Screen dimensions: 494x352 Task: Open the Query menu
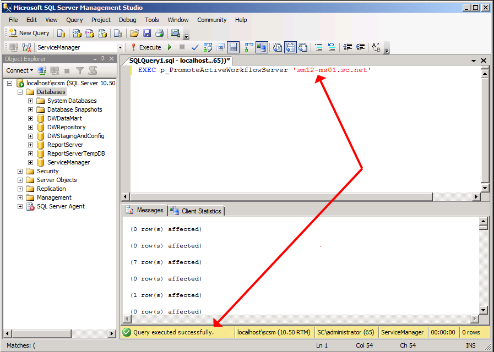point(74,20)
